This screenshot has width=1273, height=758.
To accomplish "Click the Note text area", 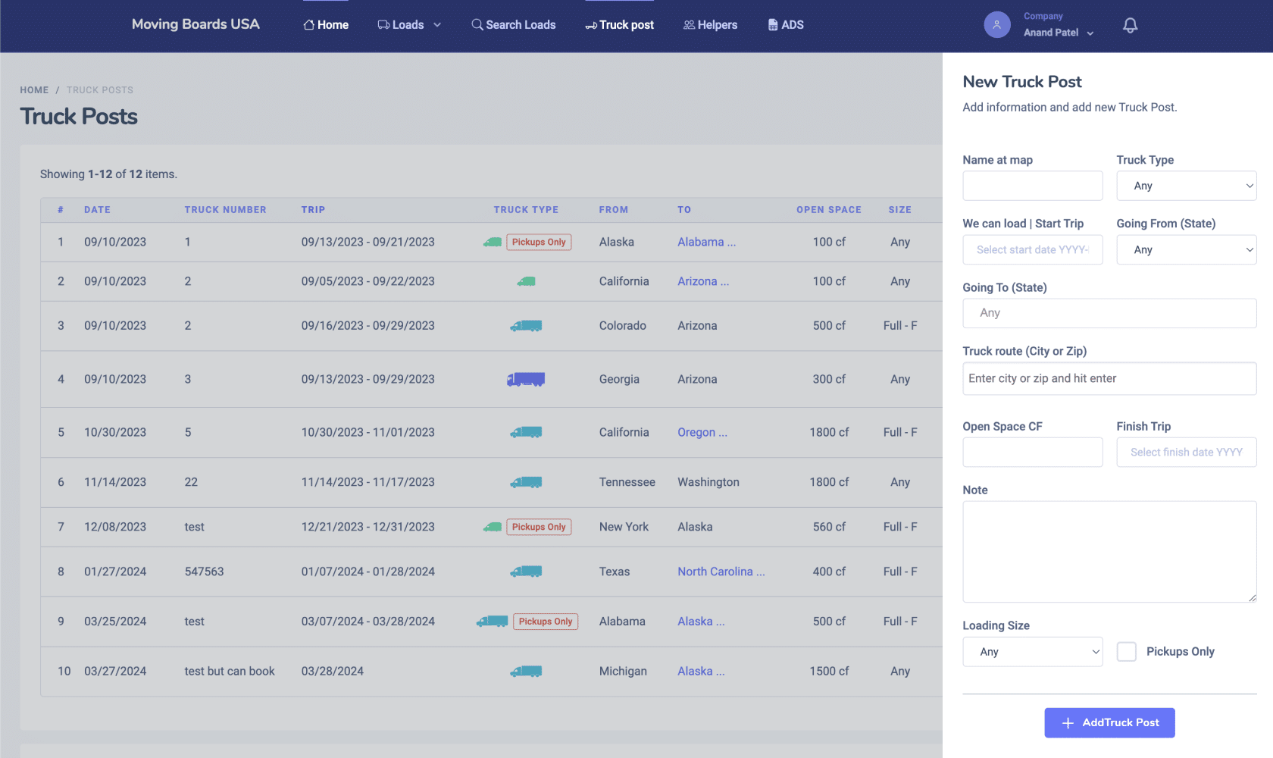I will pyautogui.click(x=1109, y=552).
